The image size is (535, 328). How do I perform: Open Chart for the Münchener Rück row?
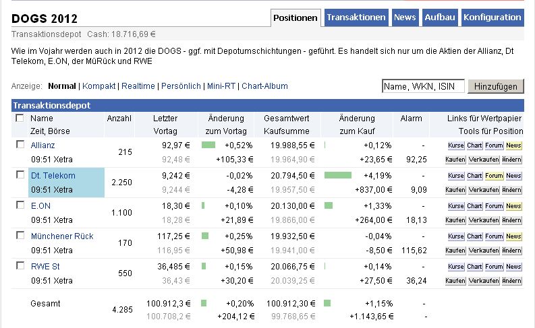tap(474, 236)
